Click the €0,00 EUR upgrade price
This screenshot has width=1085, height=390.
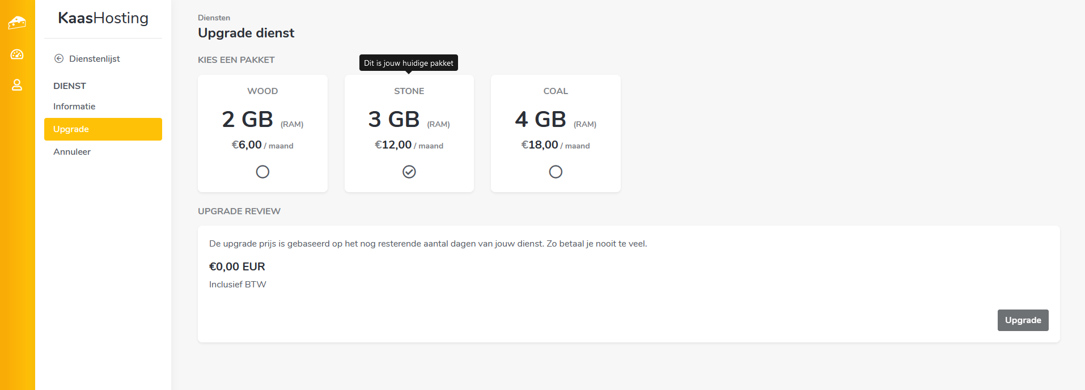[237, 266]
